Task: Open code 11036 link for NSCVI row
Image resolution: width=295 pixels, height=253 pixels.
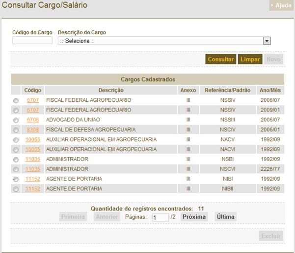Action: point(33,169)
